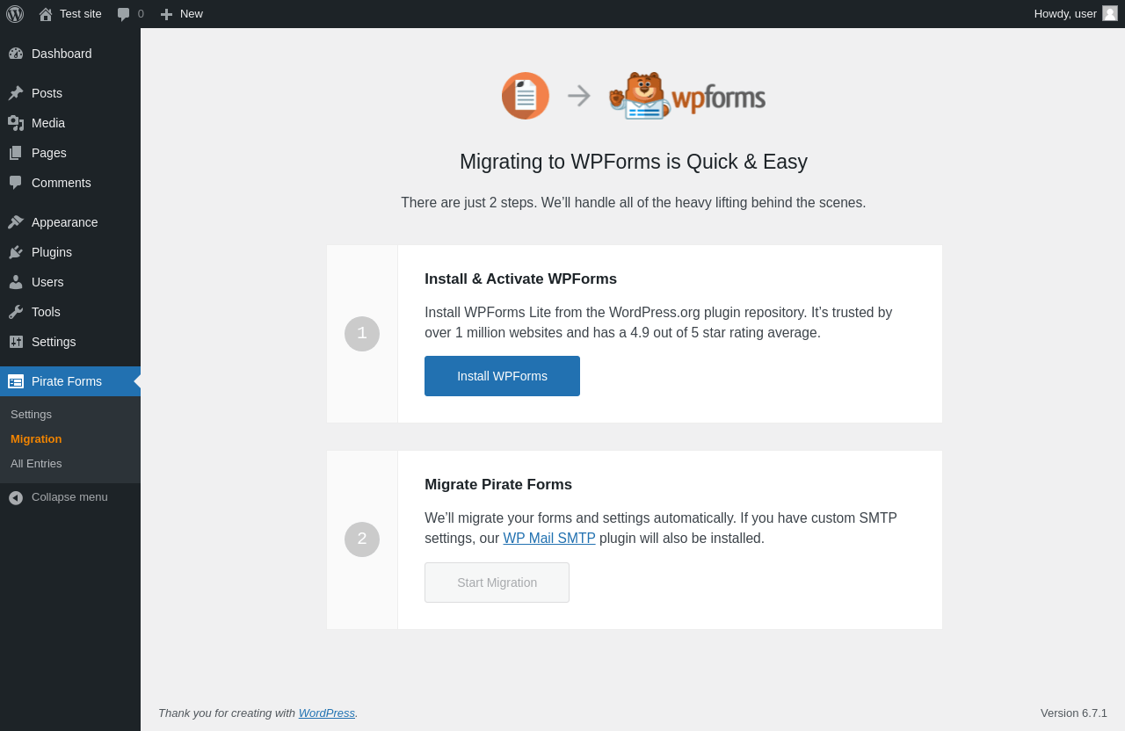1125x731 pixels.
Task: Open the Users menu item
Action: pyautogui.click(x=47, y=282)
